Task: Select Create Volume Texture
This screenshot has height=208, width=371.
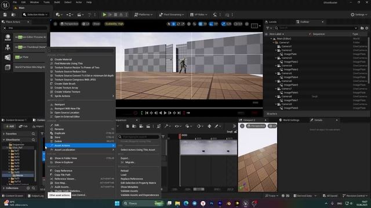Action: [x=67, y=92]
